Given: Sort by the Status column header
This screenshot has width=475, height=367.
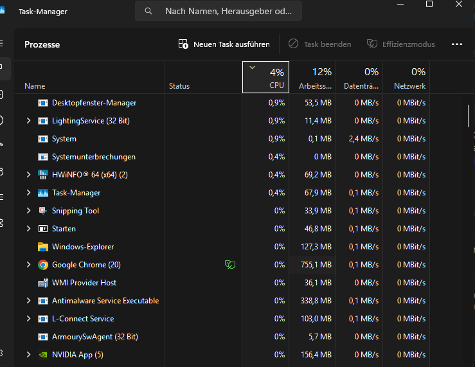Looking at the screenshot, I should tap(203, 77).
